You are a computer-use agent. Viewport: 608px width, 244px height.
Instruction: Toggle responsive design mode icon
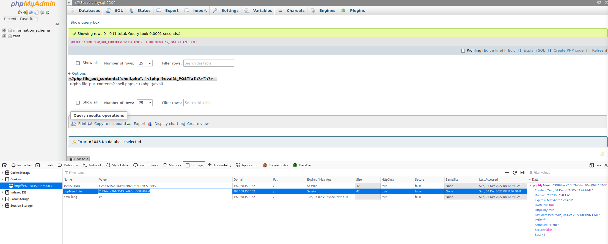[x=592, y=165]
